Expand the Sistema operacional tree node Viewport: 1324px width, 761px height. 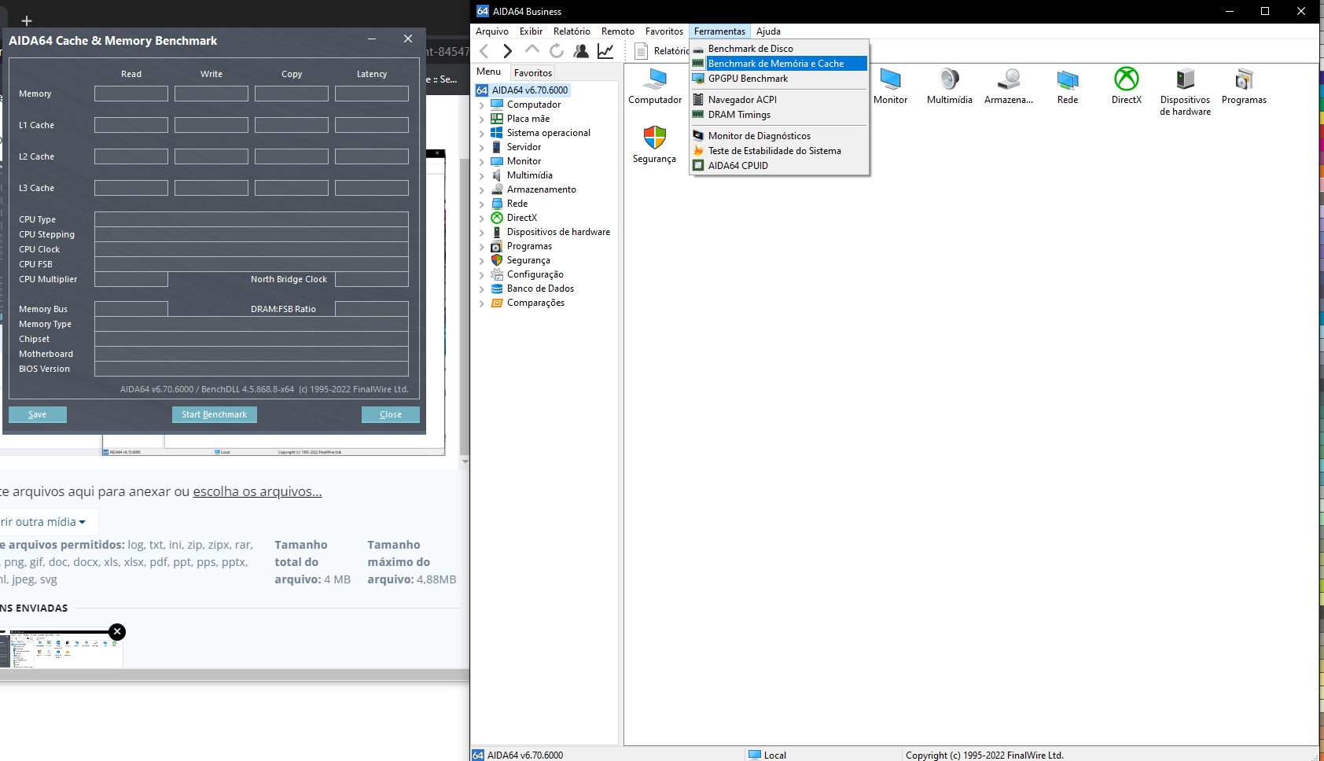[x=481, y=134]
